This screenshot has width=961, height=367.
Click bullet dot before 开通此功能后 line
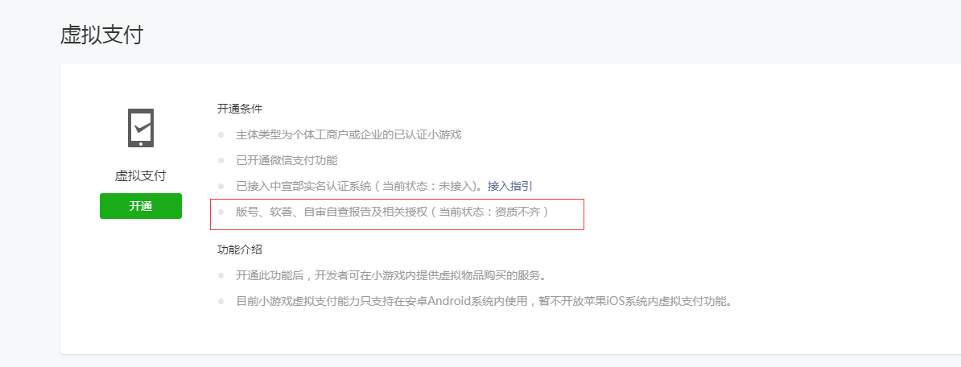point(221,276)
